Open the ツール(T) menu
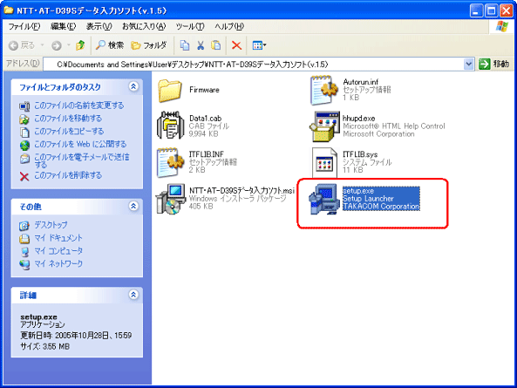Viewport: 517px width, 388px height. tap(190, 26)
